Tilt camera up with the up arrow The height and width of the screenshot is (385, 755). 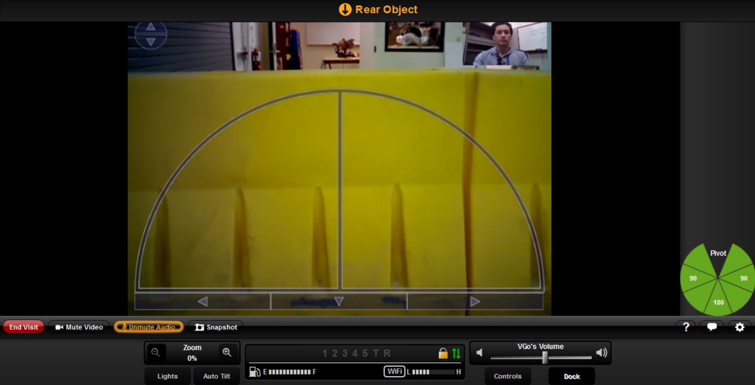(x=151, y=27)
